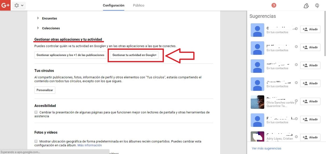The height and width of the screenshot is (154, 326).
Task: Dismiss the suggestion linked to Adriy López
Action: (x=296, y=137)
